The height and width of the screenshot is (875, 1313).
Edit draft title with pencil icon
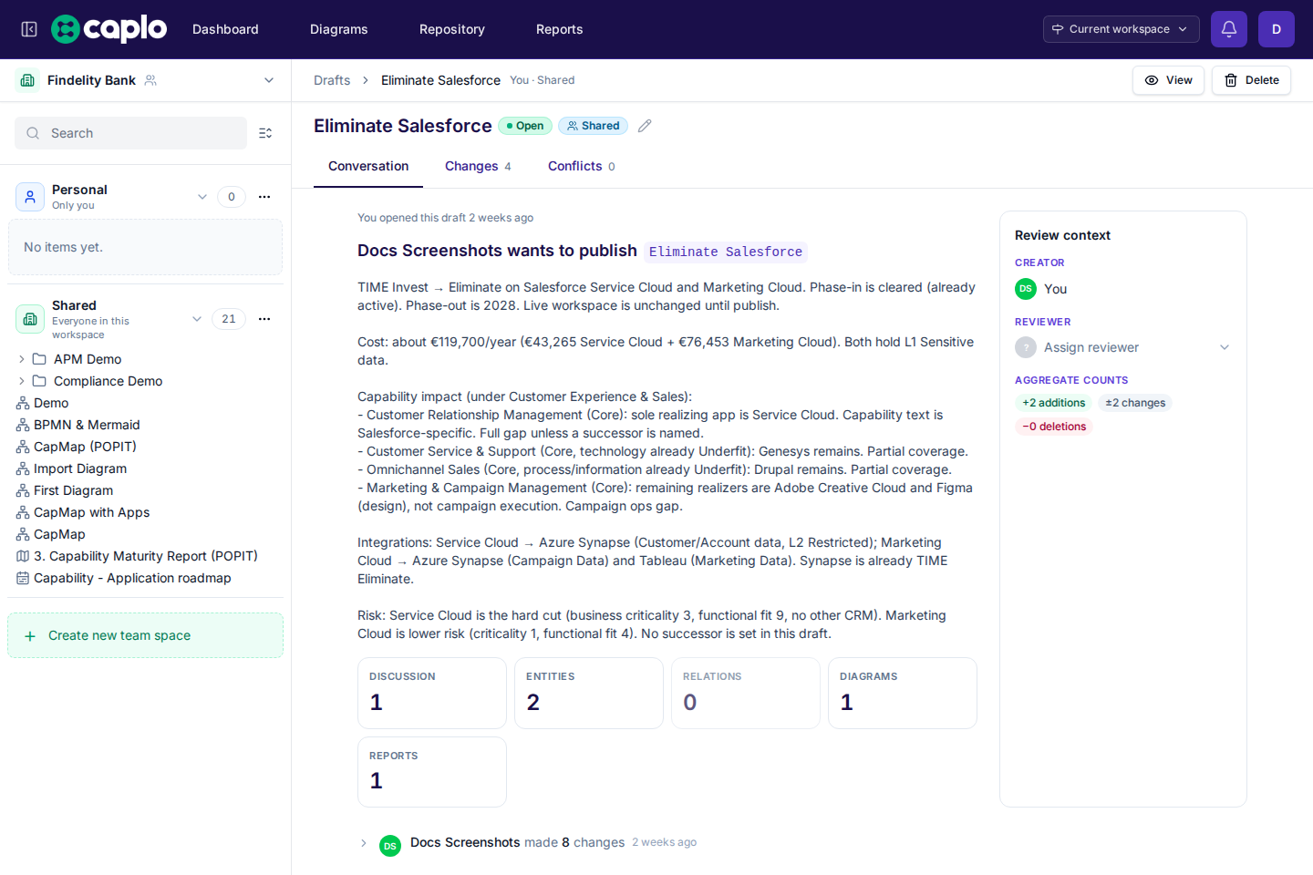coord(645,126)
